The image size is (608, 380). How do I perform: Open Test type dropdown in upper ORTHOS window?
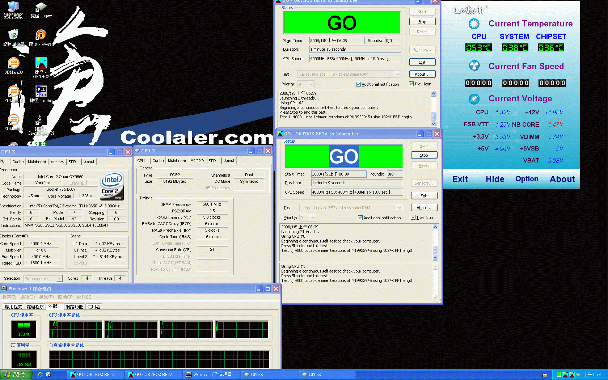pyautogui.click(x=398, y=74)
